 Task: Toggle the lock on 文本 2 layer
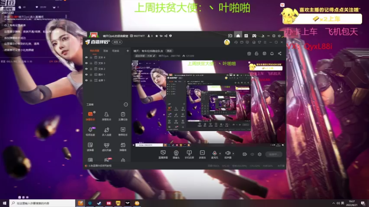pyautogui.click(x=91, y=69)
